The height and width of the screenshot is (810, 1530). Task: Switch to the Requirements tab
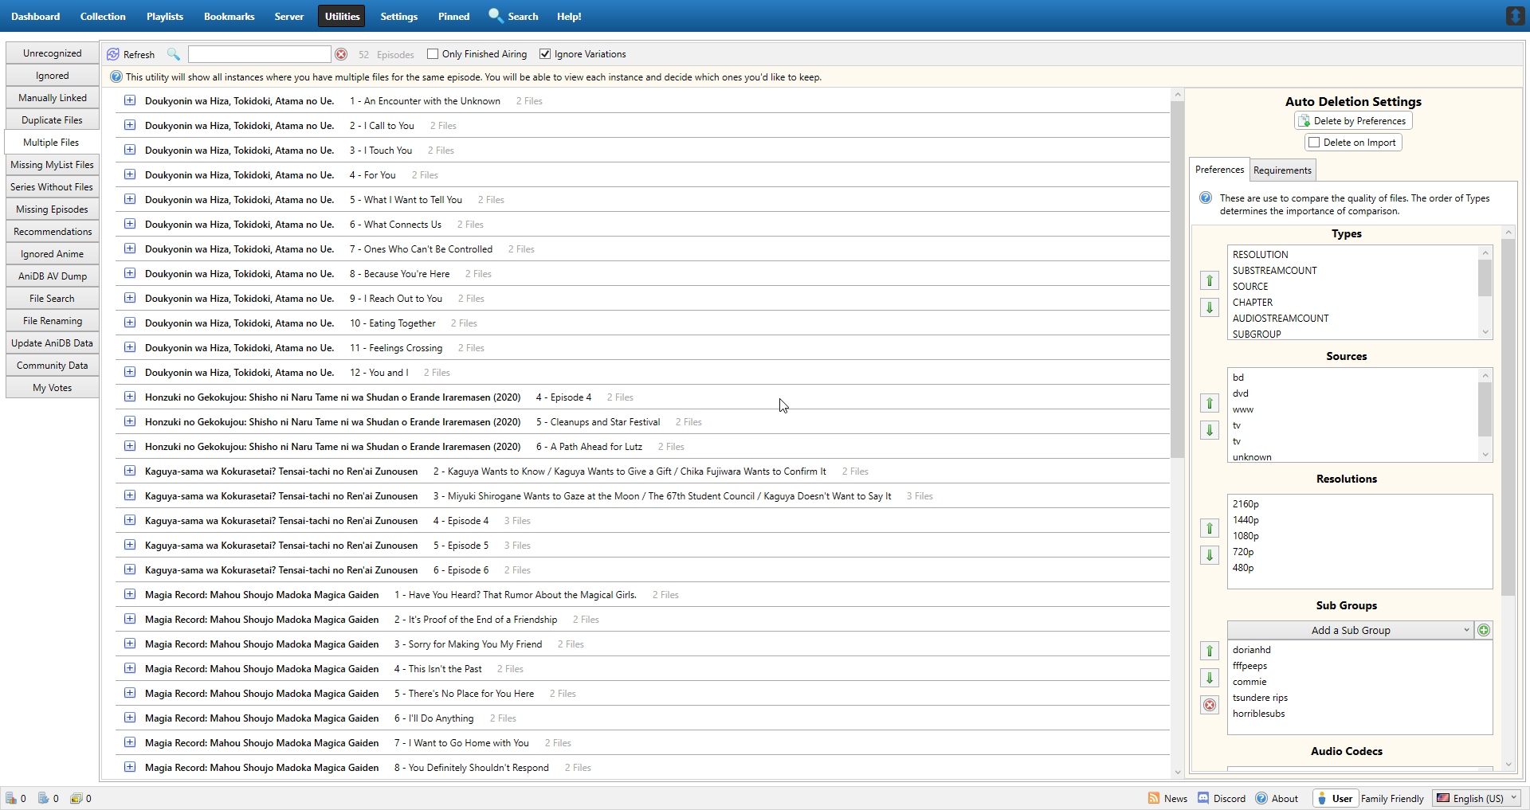click(x=1282, y=170)
